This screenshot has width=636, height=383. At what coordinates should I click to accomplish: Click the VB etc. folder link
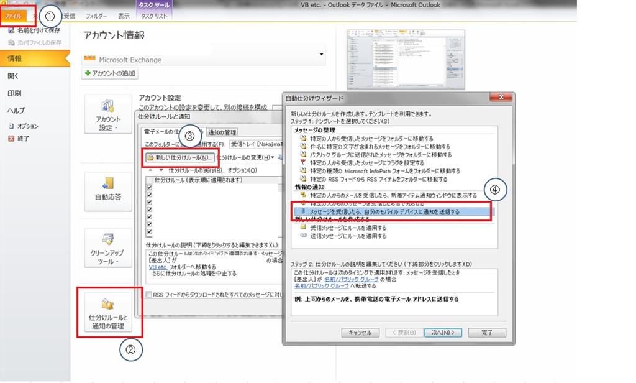158,267
